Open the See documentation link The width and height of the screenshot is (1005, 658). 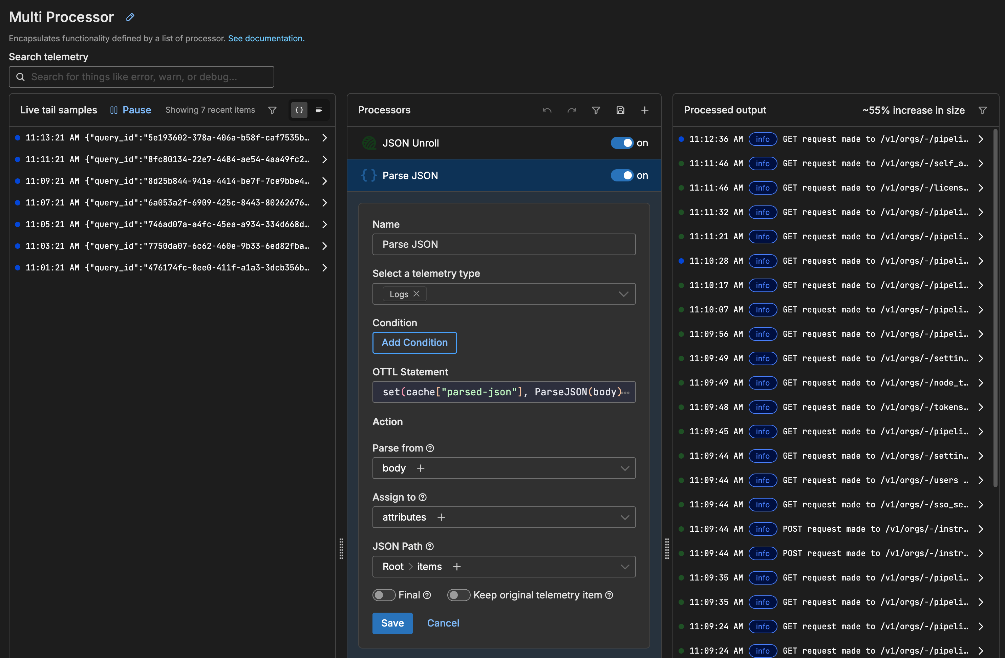(x=265, y=38)
